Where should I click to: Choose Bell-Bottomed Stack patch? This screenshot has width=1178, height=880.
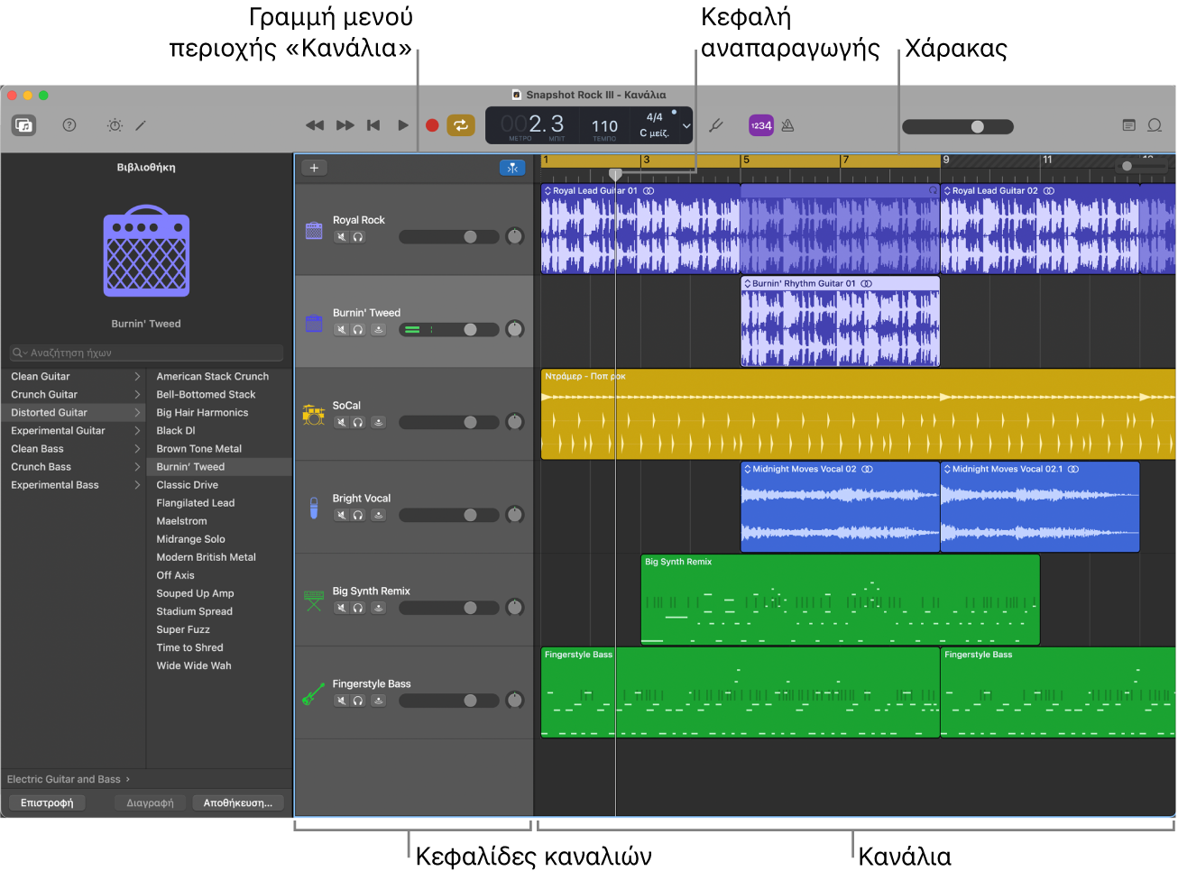[206, 394]
